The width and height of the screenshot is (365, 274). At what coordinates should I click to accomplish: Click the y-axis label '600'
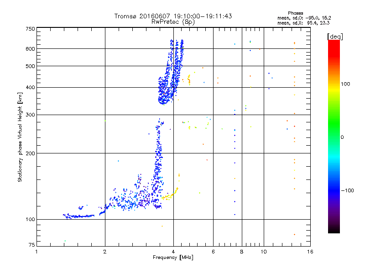pyautogui.click(x=30, y=49)
